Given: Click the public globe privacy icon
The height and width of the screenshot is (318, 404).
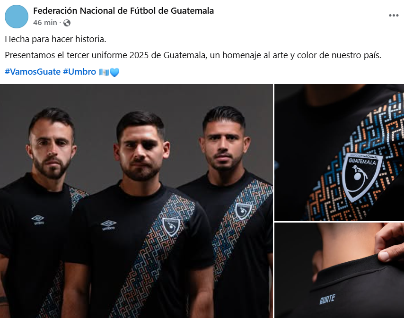Looking at the screenshot, I should point(67,23).
